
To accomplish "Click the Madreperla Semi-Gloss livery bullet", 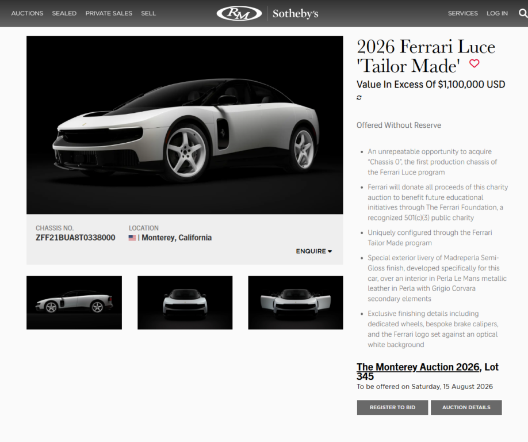I will coord(437,279).
